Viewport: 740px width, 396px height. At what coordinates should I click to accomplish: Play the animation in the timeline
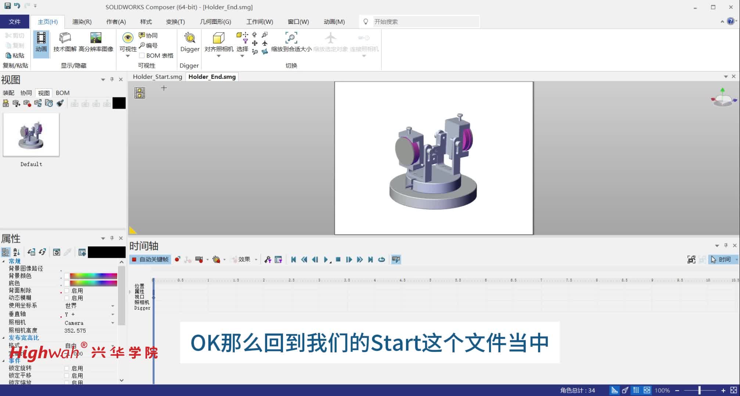click(326, 260)
